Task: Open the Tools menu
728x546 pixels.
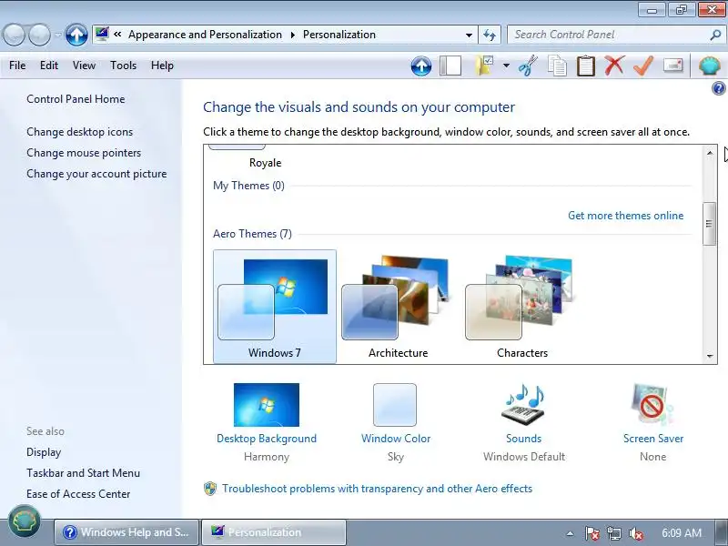Action: point(123,66)
